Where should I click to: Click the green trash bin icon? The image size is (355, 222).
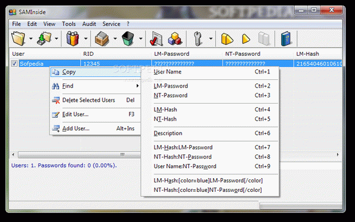point(128,38)
